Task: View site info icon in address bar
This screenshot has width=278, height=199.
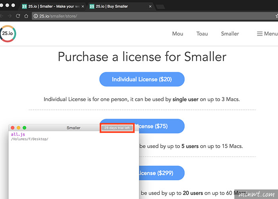Action: pyautogui.click(x=36, y=16)
